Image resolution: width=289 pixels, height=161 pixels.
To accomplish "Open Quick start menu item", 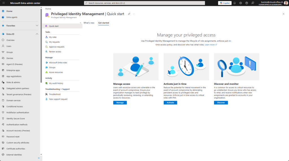I will (62, 26).
